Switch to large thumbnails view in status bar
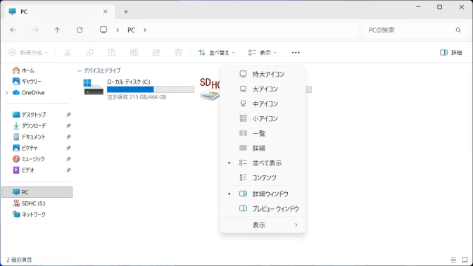 (x=465, y=260)
